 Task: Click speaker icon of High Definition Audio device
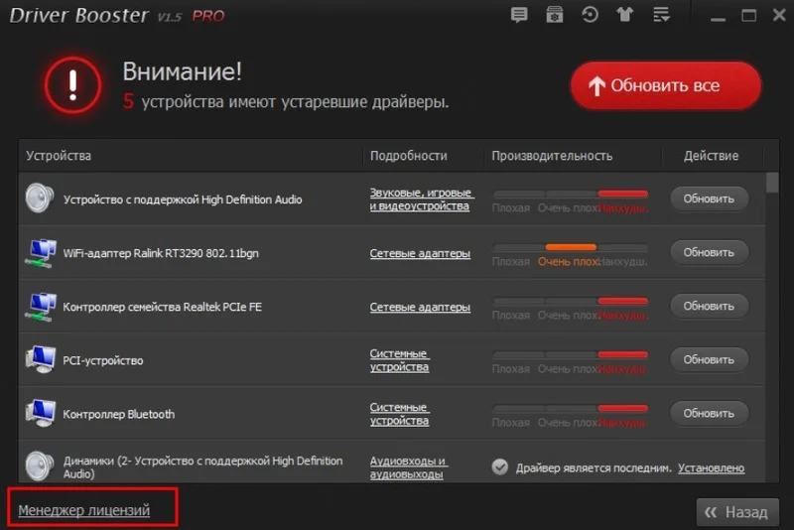point(40,198)
